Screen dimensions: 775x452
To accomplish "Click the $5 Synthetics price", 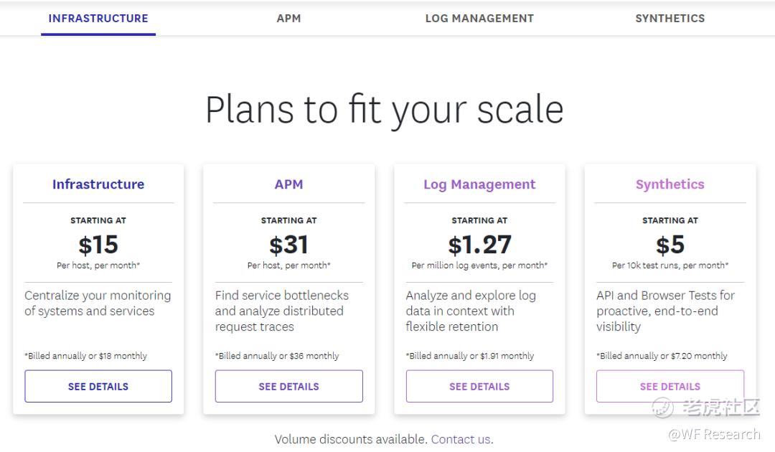I will point(670,245).
